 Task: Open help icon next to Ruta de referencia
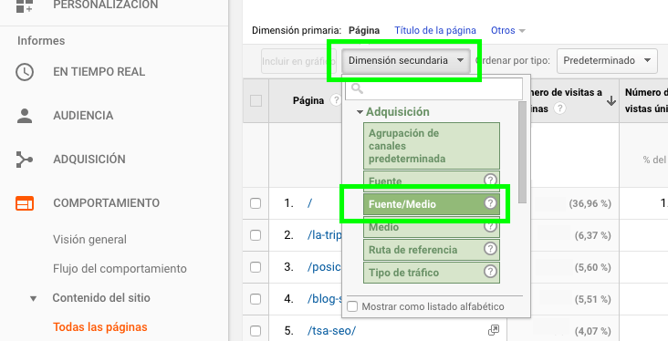pos(490,248)
